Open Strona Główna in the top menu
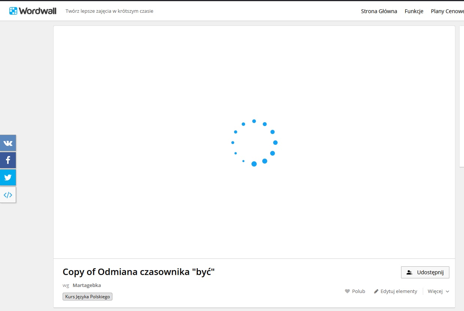The width and height of the screenshot is (464, 311). [x=379, y=11]
